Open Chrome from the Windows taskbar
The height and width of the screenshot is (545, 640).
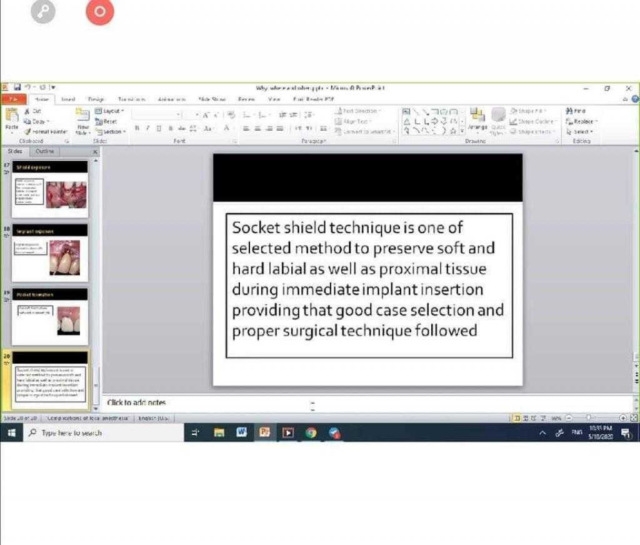[311, 432]
